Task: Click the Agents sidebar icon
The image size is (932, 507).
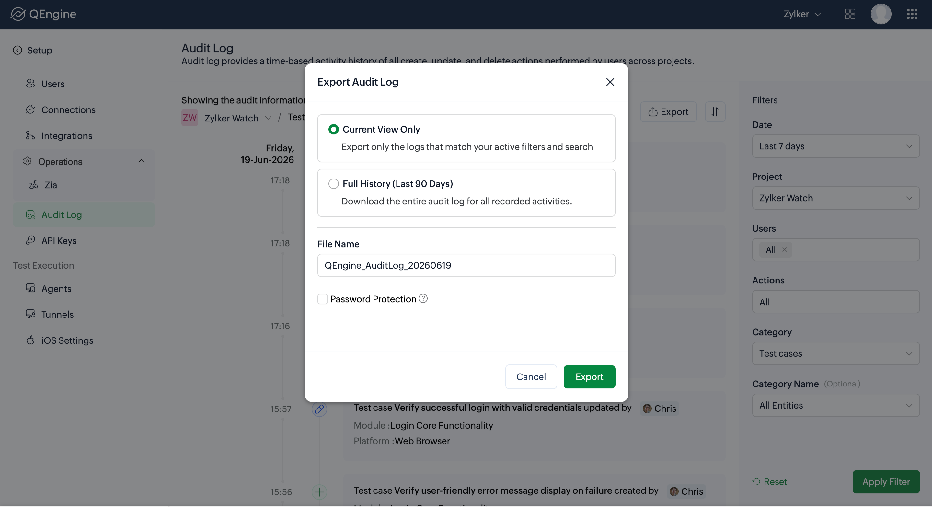Action: [x=30, y=288]
